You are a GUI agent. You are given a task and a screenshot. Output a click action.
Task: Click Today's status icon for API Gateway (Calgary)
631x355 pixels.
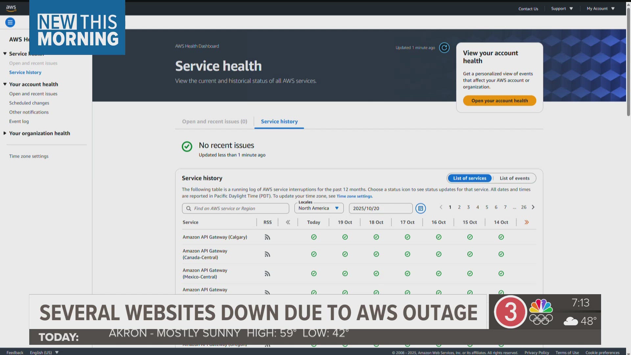coord(314,237)
